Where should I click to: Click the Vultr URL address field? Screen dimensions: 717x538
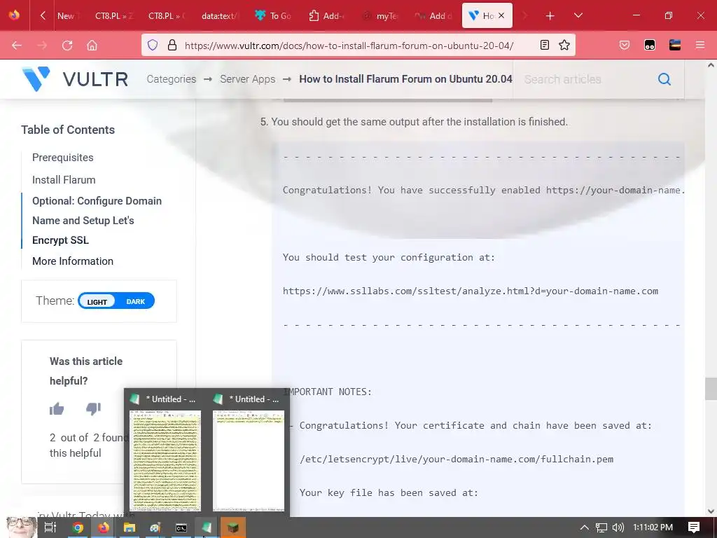349,46
